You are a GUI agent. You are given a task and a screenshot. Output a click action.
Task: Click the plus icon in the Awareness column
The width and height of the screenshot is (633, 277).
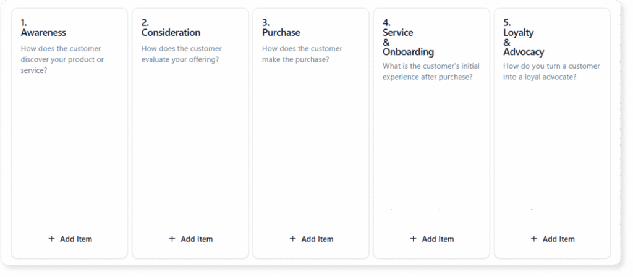(x=51, y=239)
